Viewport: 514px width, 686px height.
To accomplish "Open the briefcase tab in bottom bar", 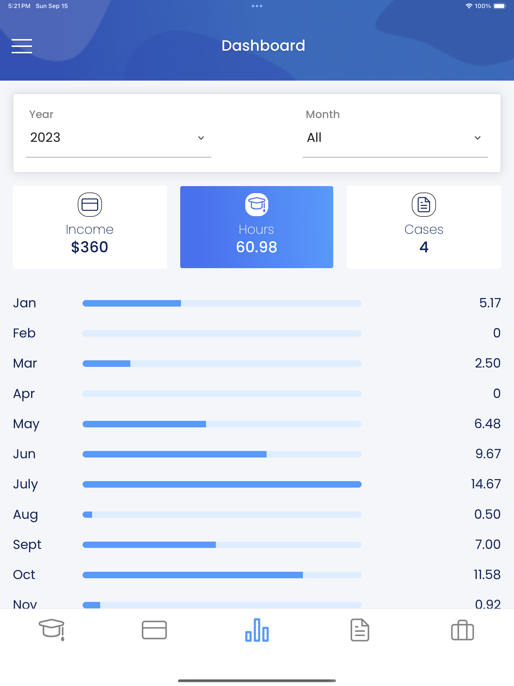I will point(462,630).
